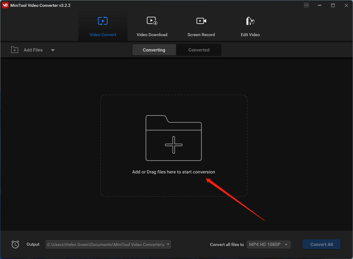Open the output path dropdown
This screenshot has height=259, width=353.
(168, 244)
